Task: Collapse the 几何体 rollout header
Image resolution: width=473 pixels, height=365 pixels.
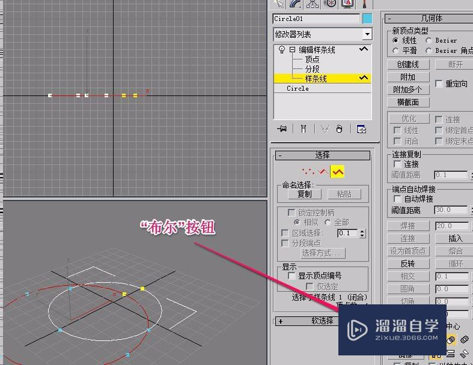Action: click(x=429, y=19)
